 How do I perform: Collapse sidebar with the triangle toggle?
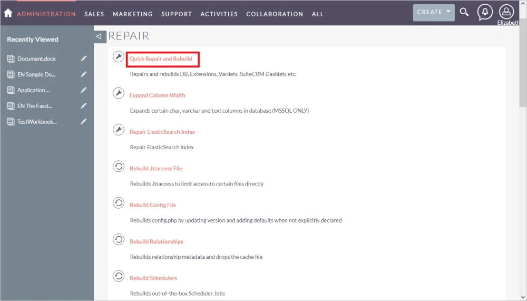100,36
